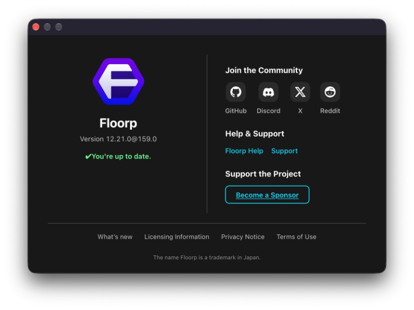The width and height of the screenshot is (414, 310).
Task: Click the Floorp hexagon logo
Action: coord(119,82)
